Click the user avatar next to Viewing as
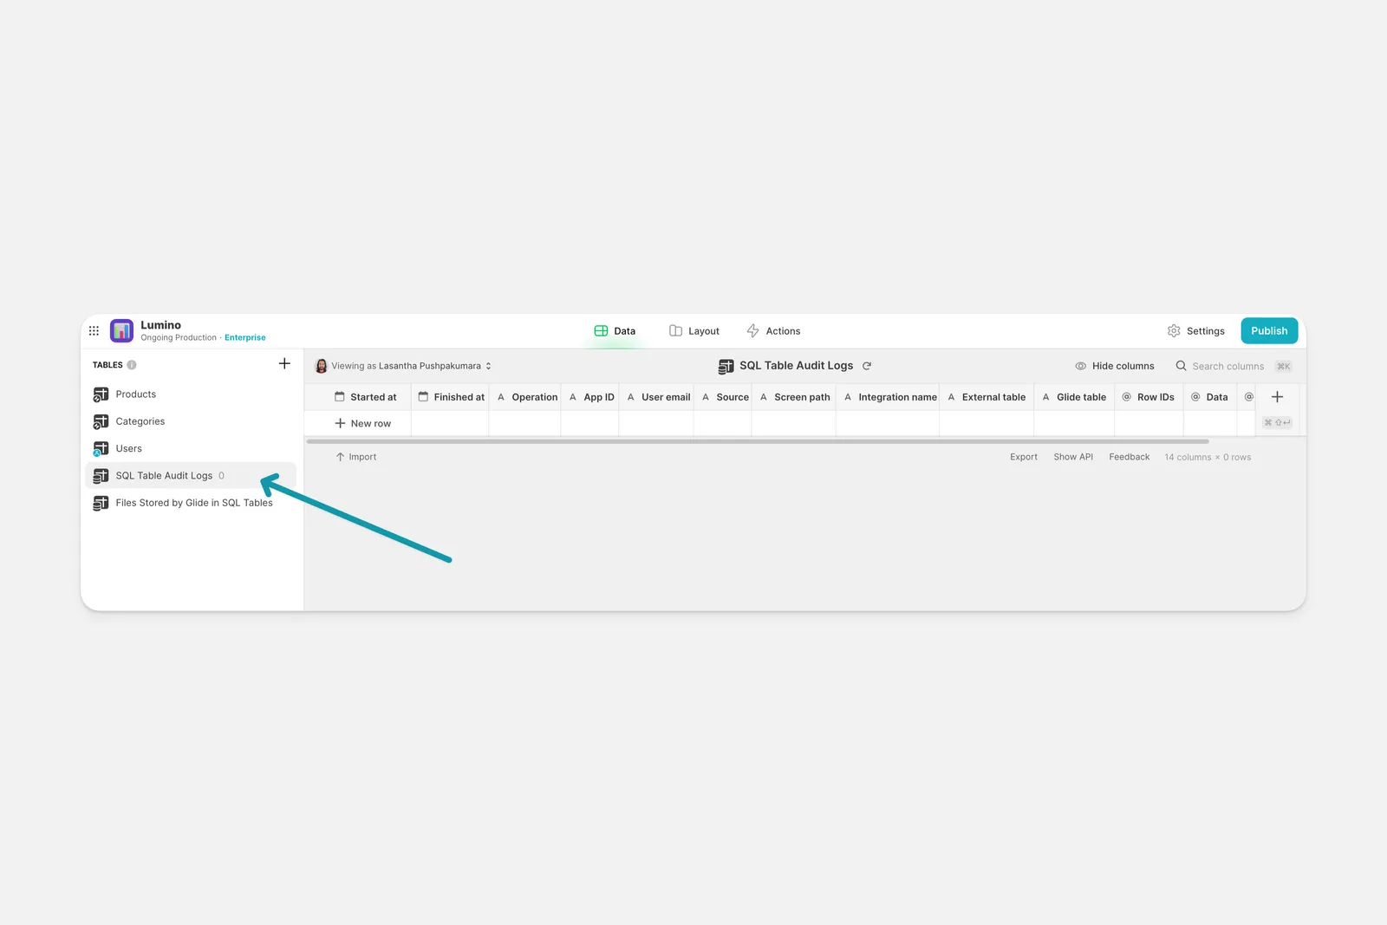1387x925 pixels. pyautogui.click(x=322, y=366)
